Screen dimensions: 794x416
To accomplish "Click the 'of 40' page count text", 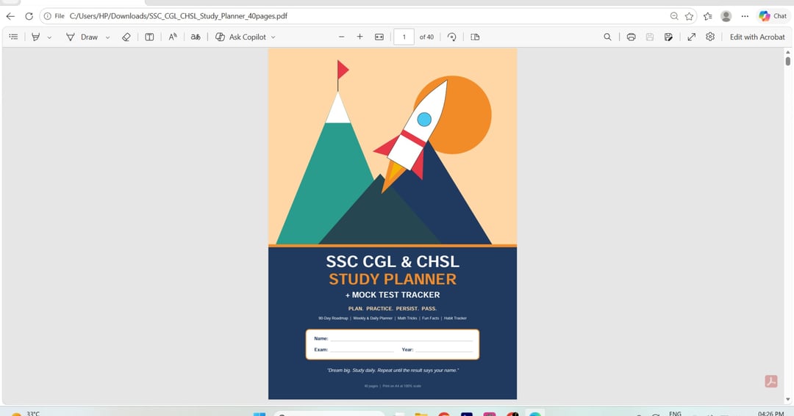I will tap(426, 37).
